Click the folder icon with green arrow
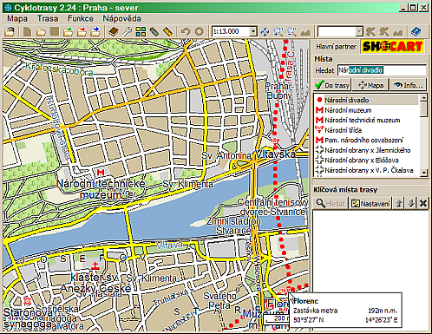 pyautogui.click(x=69, y=31)
